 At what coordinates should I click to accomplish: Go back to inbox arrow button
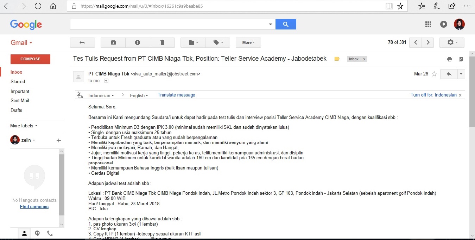click(x=82, y=42)
